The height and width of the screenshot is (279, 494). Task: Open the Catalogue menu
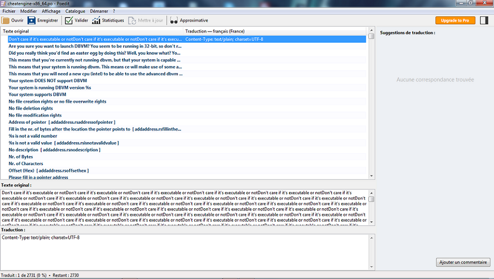tap(75, 11)
